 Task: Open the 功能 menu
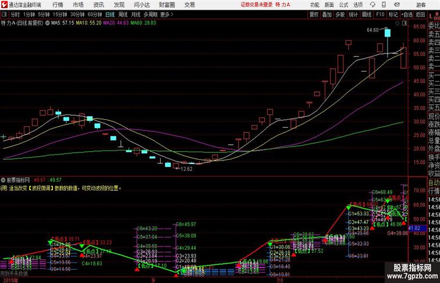pos(314,5)
